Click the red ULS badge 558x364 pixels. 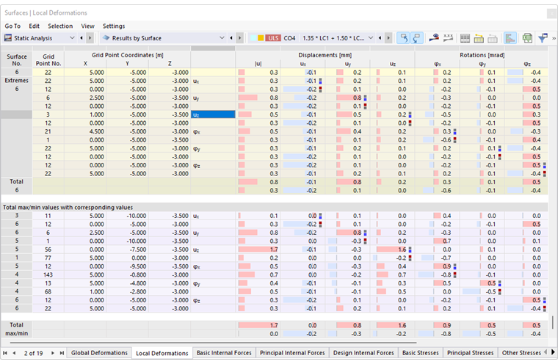tap(273, 37)
